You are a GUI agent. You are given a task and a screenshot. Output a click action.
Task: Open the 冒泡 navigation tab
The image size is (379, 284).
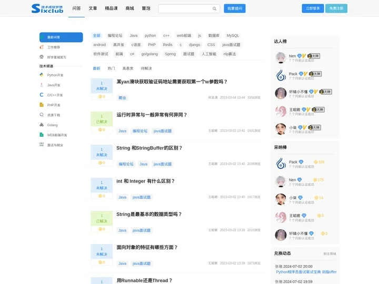(x=146, y=8)
